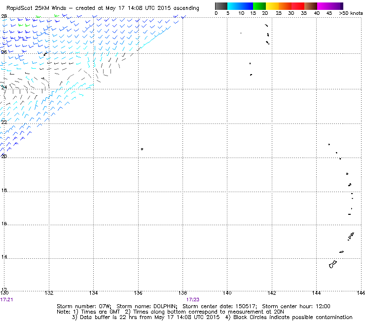This screenshot has width=365, height=321.
Task: Click the red 30-35 knots color band
Action: point(298,6)
